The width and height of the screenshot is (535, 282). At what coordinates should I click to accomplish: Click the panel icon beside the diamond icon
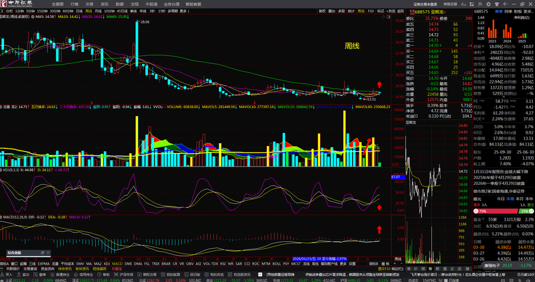(388, 16)
